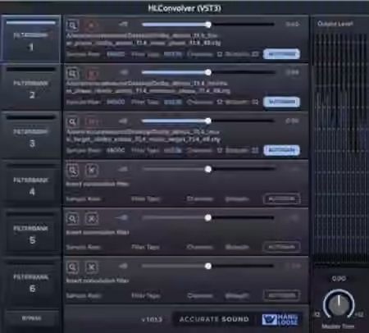This screenshot has width=369, height=333.
Task: Toggle the highlighted Autogain button in Filterbank 2 row
Action: pos(281,102)
